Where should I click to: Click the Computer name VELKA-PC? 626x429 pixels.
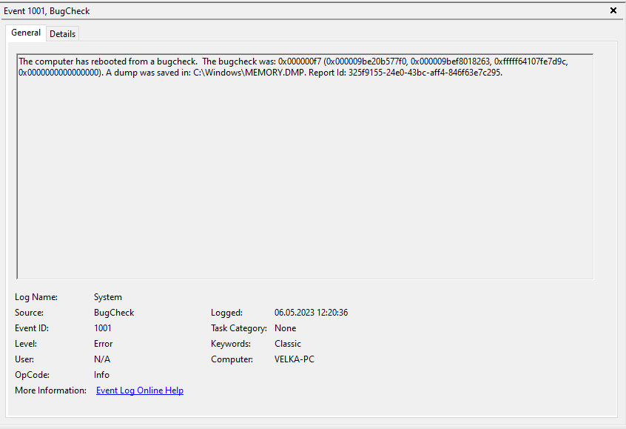coord(295,359)
